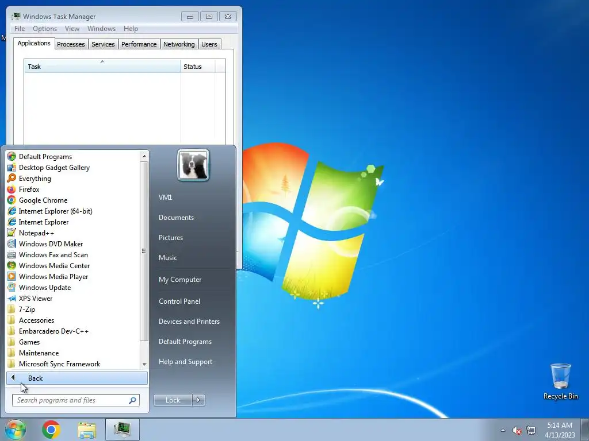Open Pictures from Start menu
589x441 pixels.
[170, 237]
